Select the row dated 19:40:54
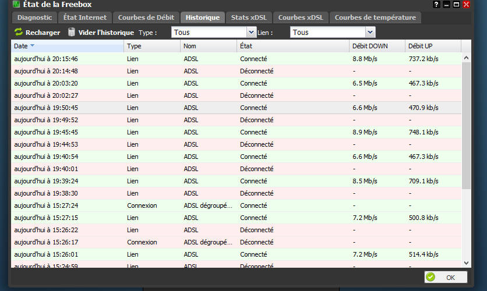This screenshot has height=291, width=487. pos(236,157)
